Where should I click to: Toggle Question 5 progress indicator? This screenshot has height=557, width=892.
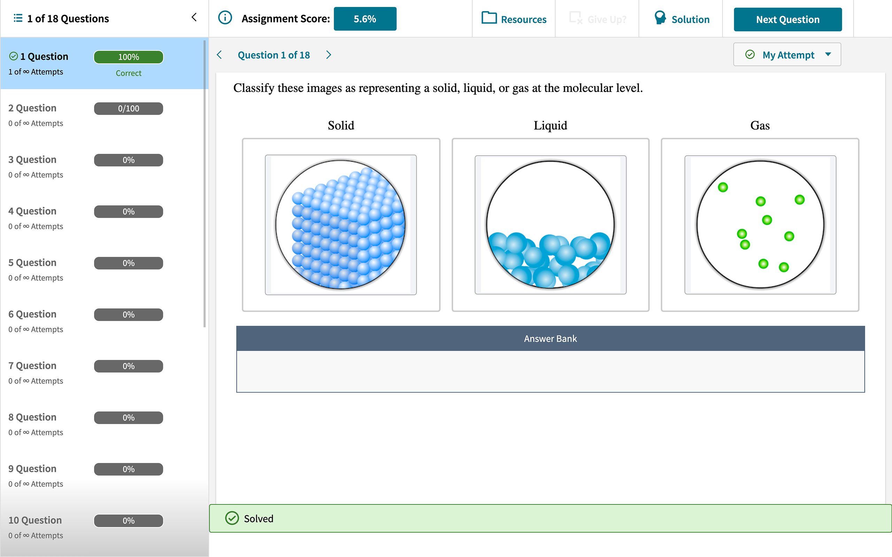(x=129, y=262)
